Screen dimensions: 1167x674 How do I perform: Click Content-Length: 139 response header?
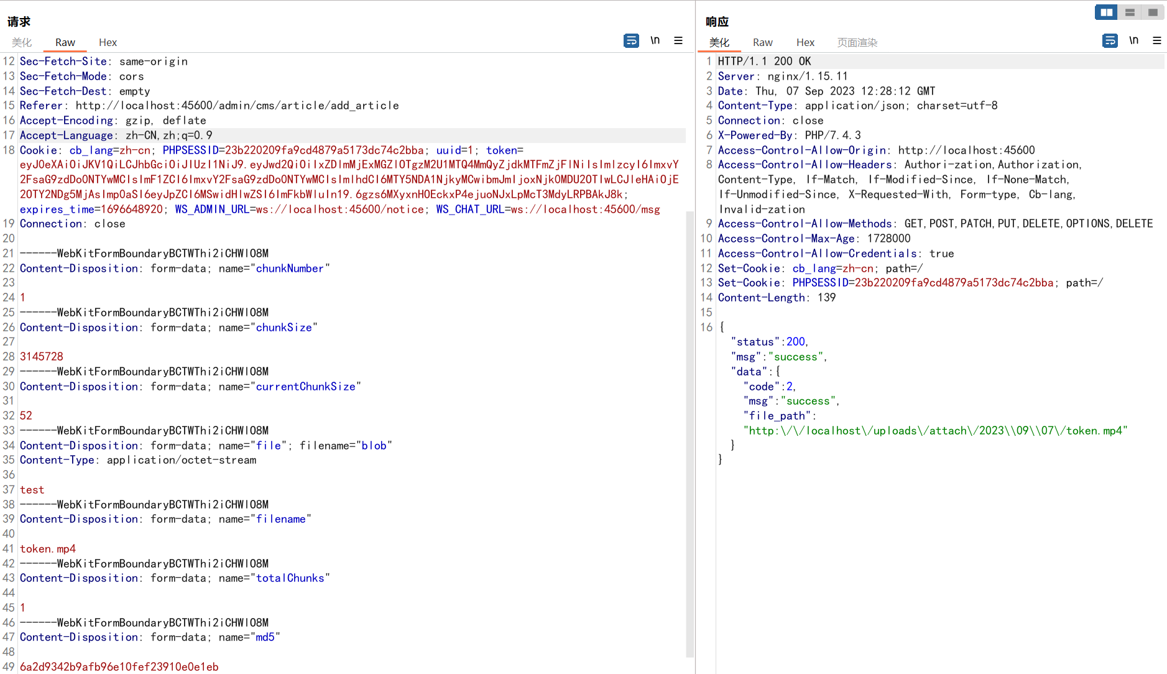(x=777, y=298)
